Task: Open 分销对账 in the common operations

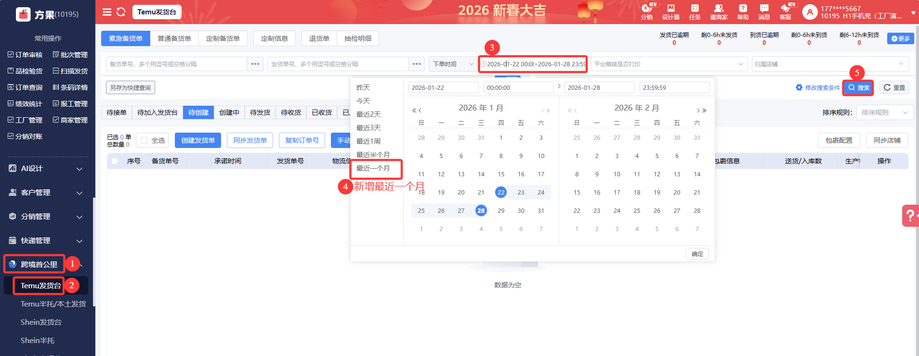Action: click(x=25, y=136)
